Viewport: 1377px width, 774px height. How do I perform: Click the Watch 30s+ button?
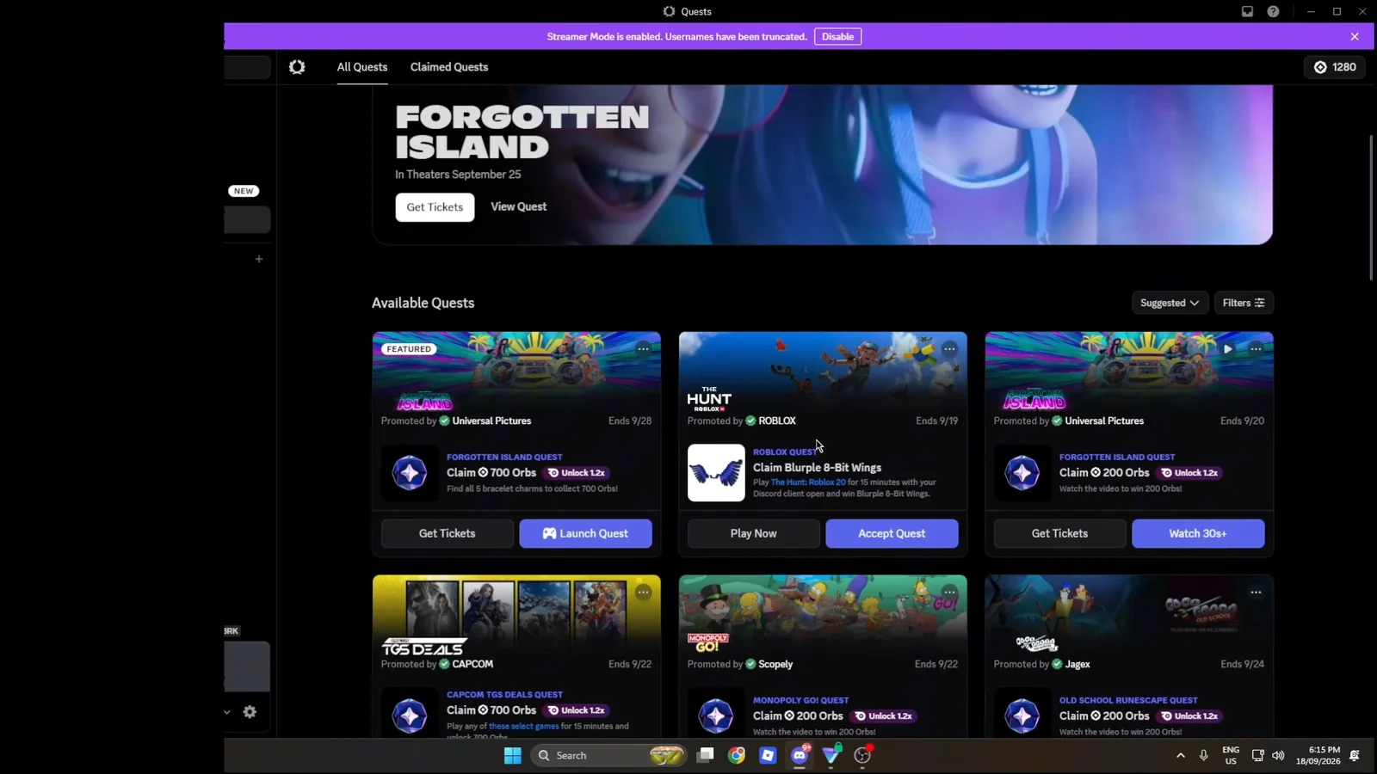pos(1198,533)
